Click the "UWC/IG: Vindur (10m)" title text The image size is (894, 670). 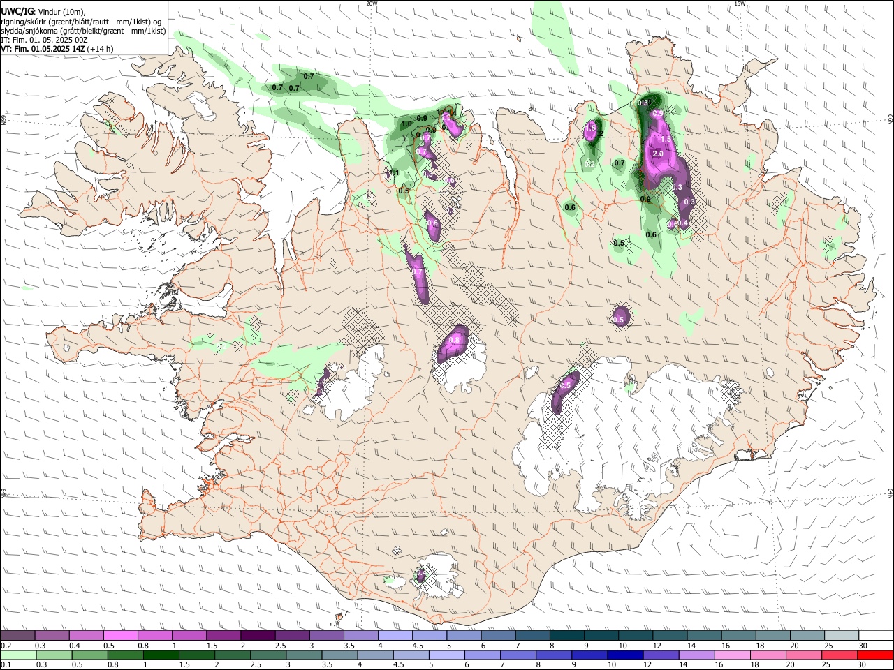[43, 12]
